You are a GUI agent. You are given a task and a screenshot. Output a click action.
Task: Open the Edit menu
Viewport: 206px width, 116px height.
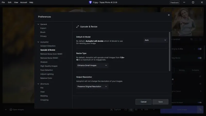(x=10, y=2)
